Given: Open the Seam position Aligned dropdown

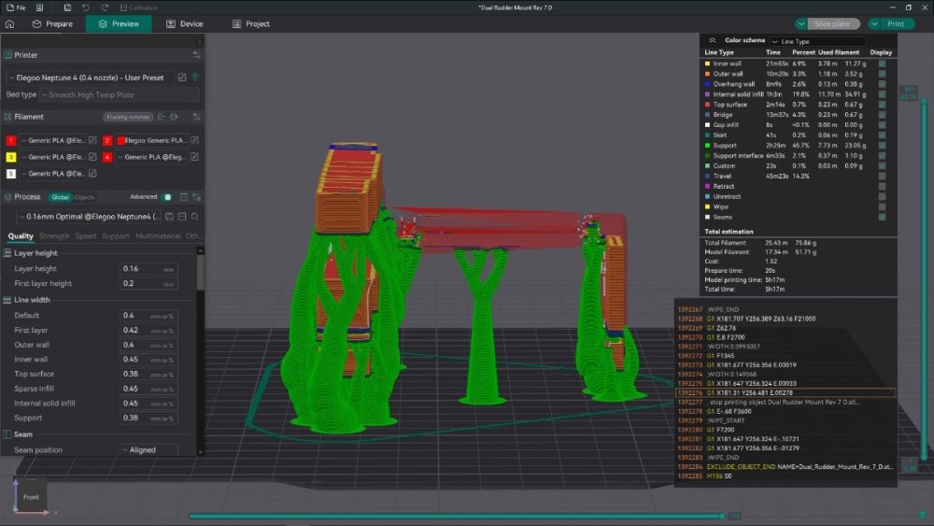Looking at the screenshot, I should click(x=149, y=449).
